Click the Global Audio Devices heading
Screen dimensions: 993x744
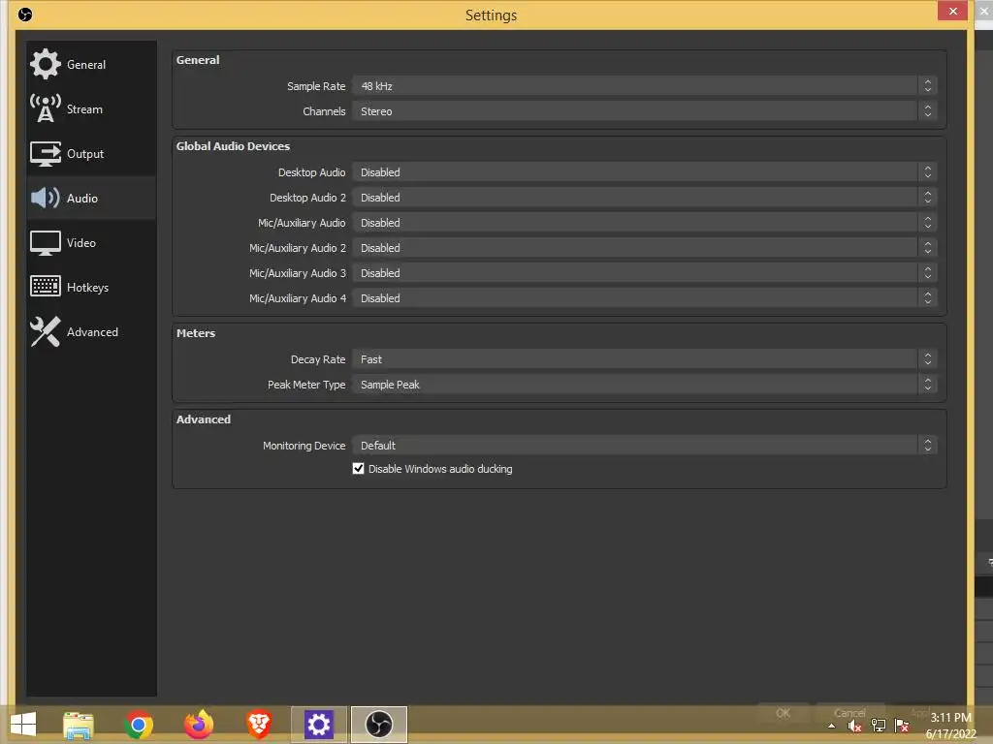tap(233, 146)
